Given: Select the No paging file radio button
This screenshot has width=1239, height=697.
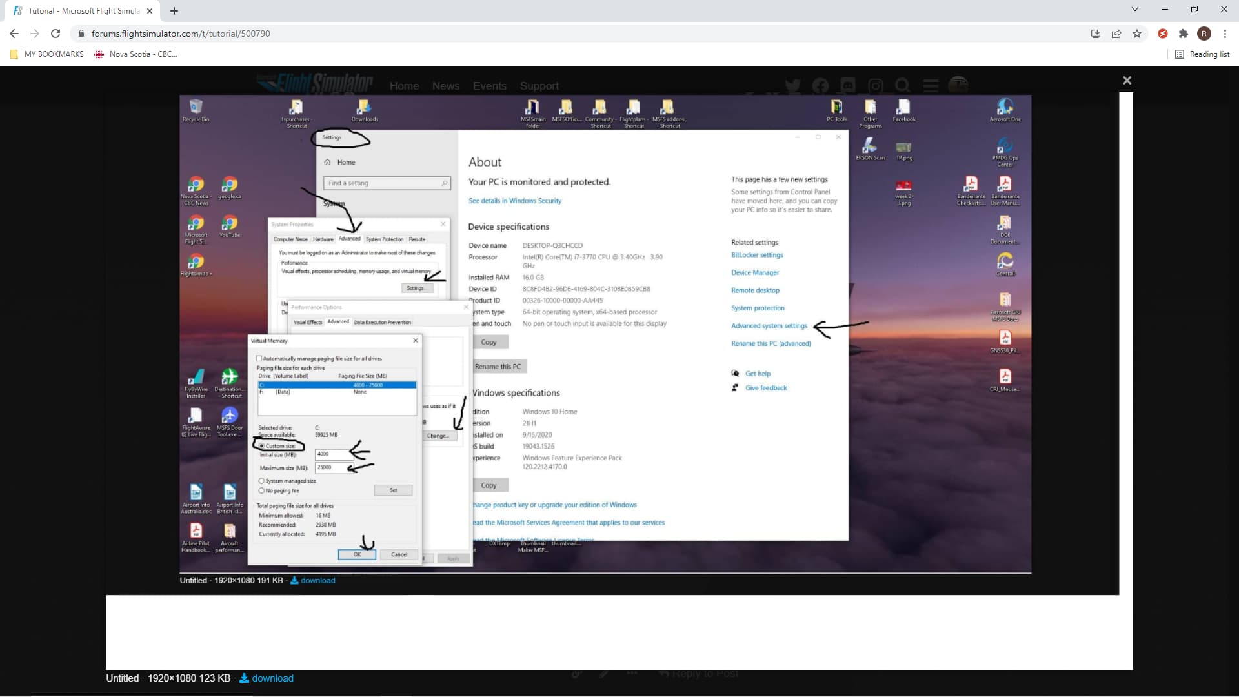Looking at the screenshot, I should point(261,490).
